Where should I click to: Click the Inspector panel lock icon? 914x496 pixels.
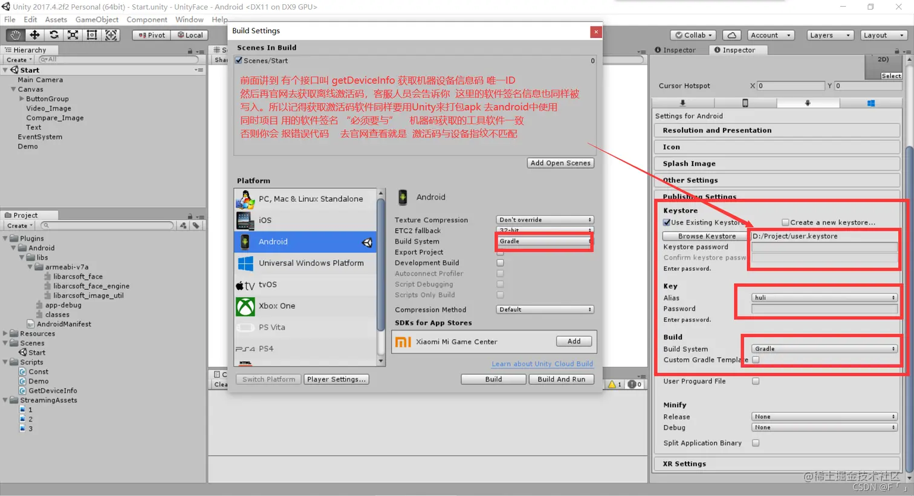(x=896, y=51)
